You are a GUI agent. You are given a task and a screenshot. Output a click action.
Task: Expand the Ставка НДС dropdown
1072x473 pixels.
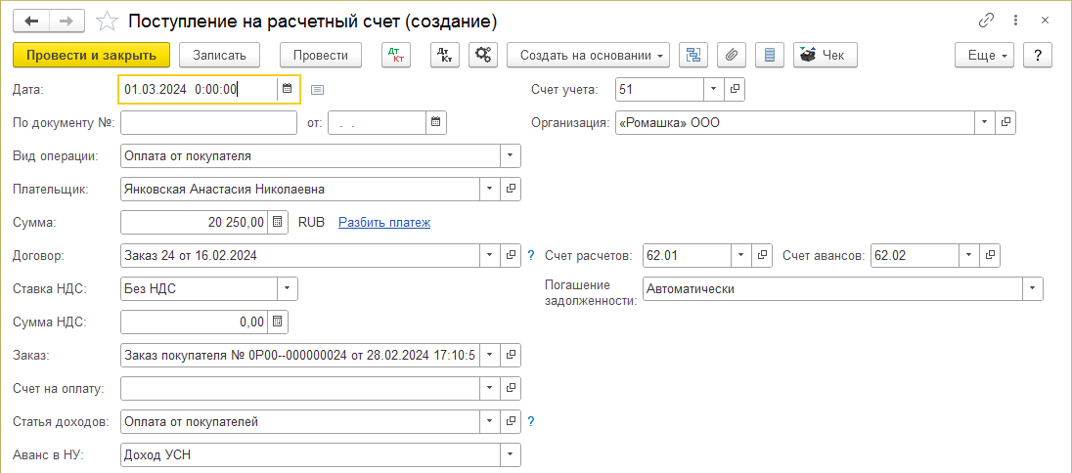tap(287, 288)
